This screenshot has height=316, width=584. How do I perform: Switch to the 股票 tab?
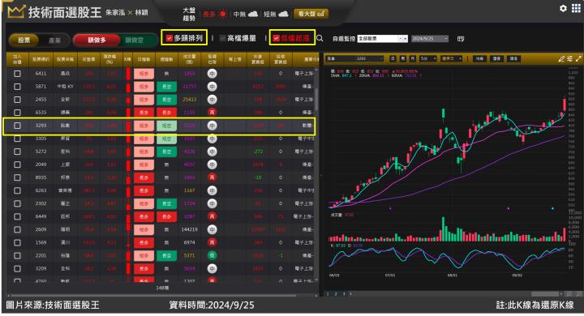pos(24,41)
